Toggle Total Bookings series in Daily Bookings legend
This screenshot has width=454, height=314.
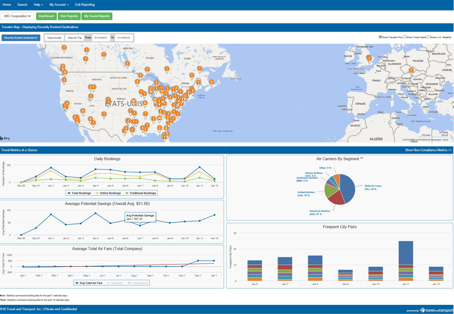pyautogui.click(x=79, y=193)
